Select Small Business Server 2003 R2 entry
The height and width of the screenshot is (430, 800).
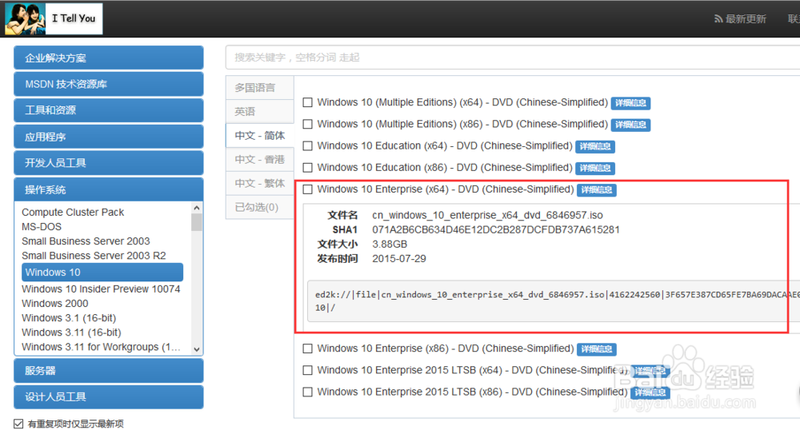tap(94, 256)
